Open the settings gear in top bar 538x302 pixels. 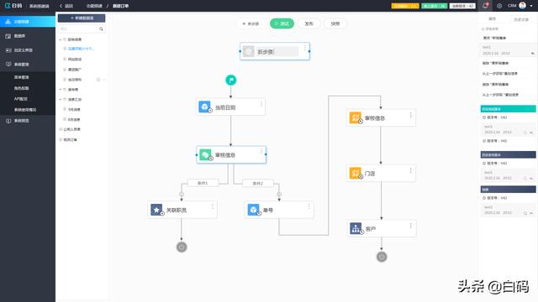point(499,6)
